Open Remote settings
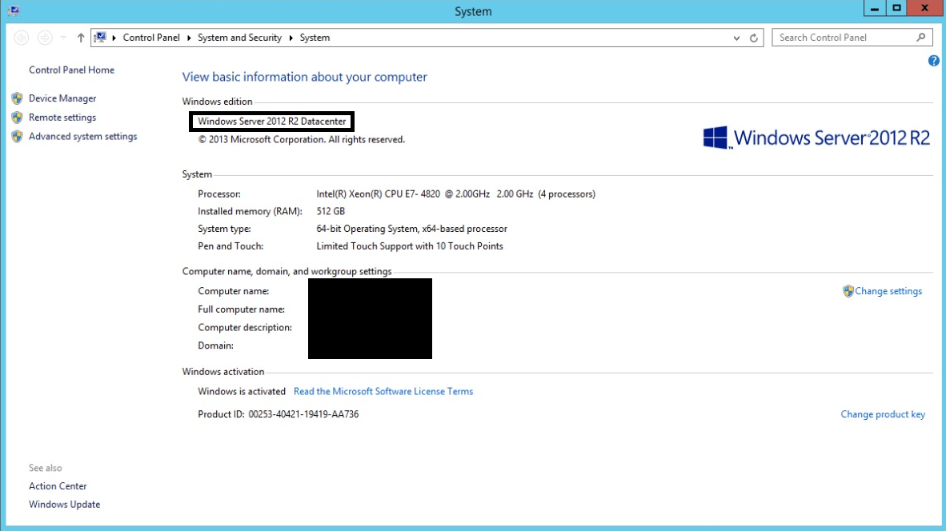The image size is (946, 531). [x=62, y=118]
